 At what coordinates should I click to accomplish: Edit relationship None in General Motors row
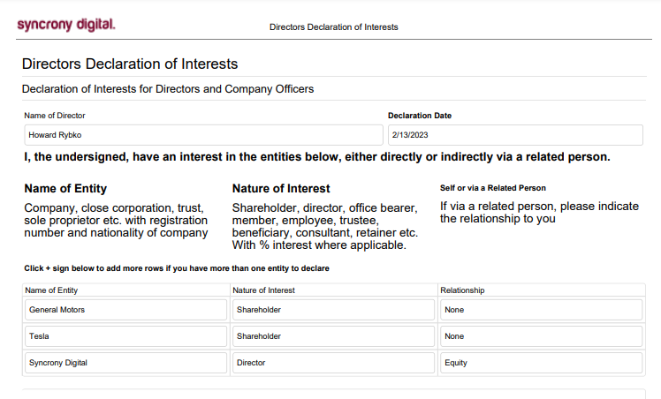542,310
